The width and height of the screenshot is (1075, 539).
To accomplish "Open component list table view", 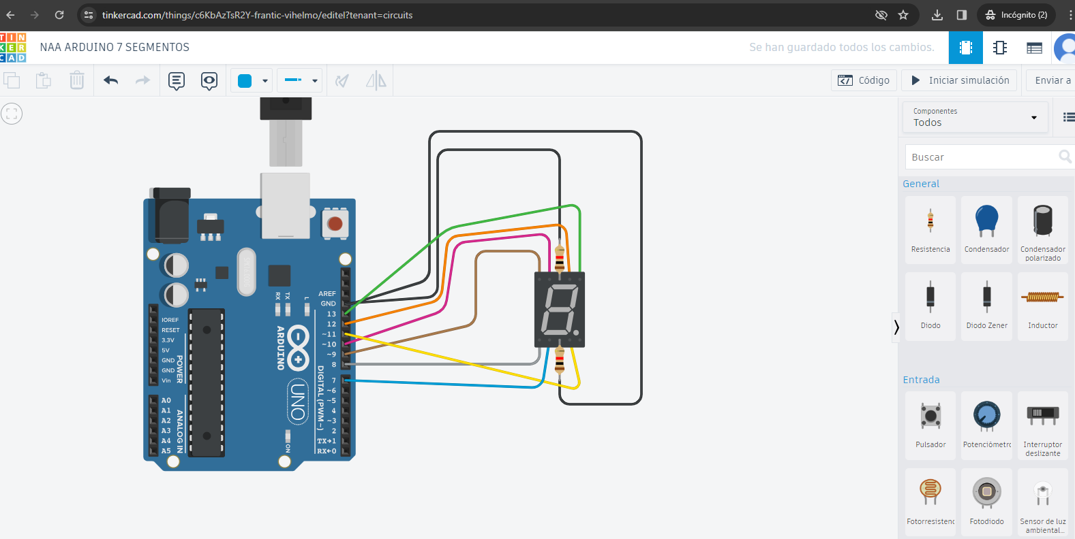I will (x=1034, y=48).
